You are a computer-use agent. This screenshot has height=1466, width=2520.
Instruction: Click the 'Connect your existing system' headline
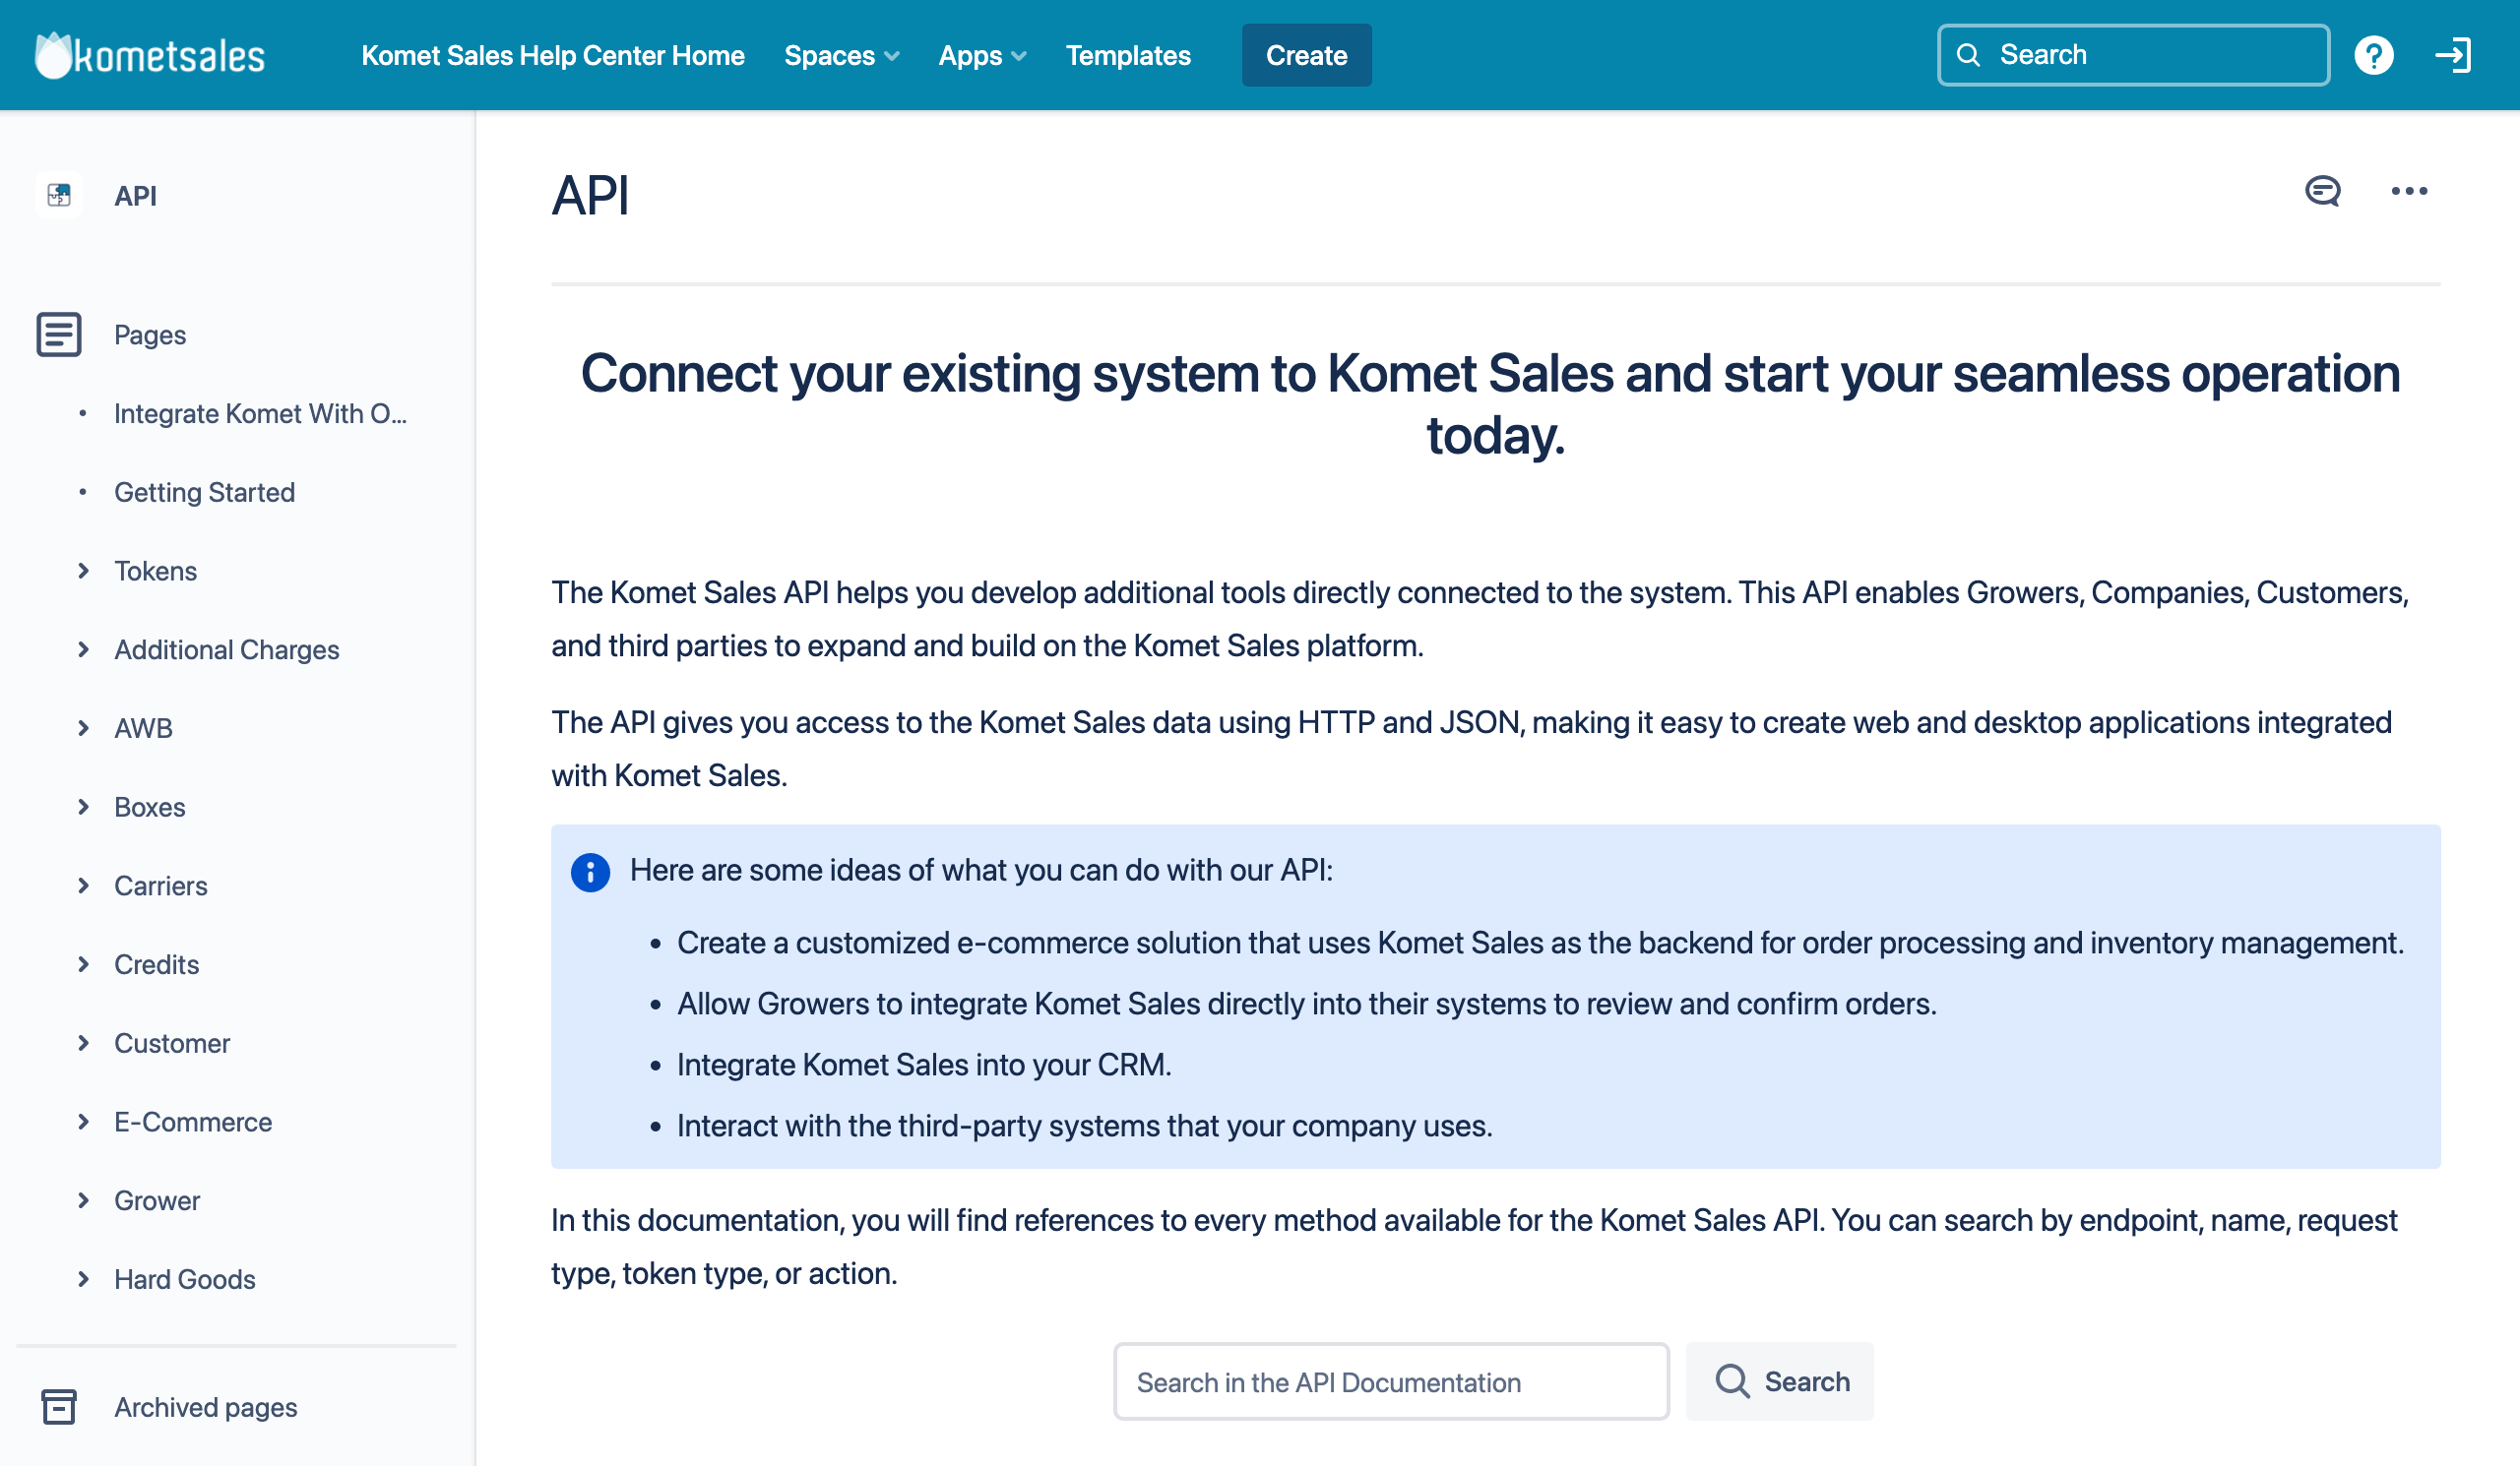click(x=1490, y=403)
